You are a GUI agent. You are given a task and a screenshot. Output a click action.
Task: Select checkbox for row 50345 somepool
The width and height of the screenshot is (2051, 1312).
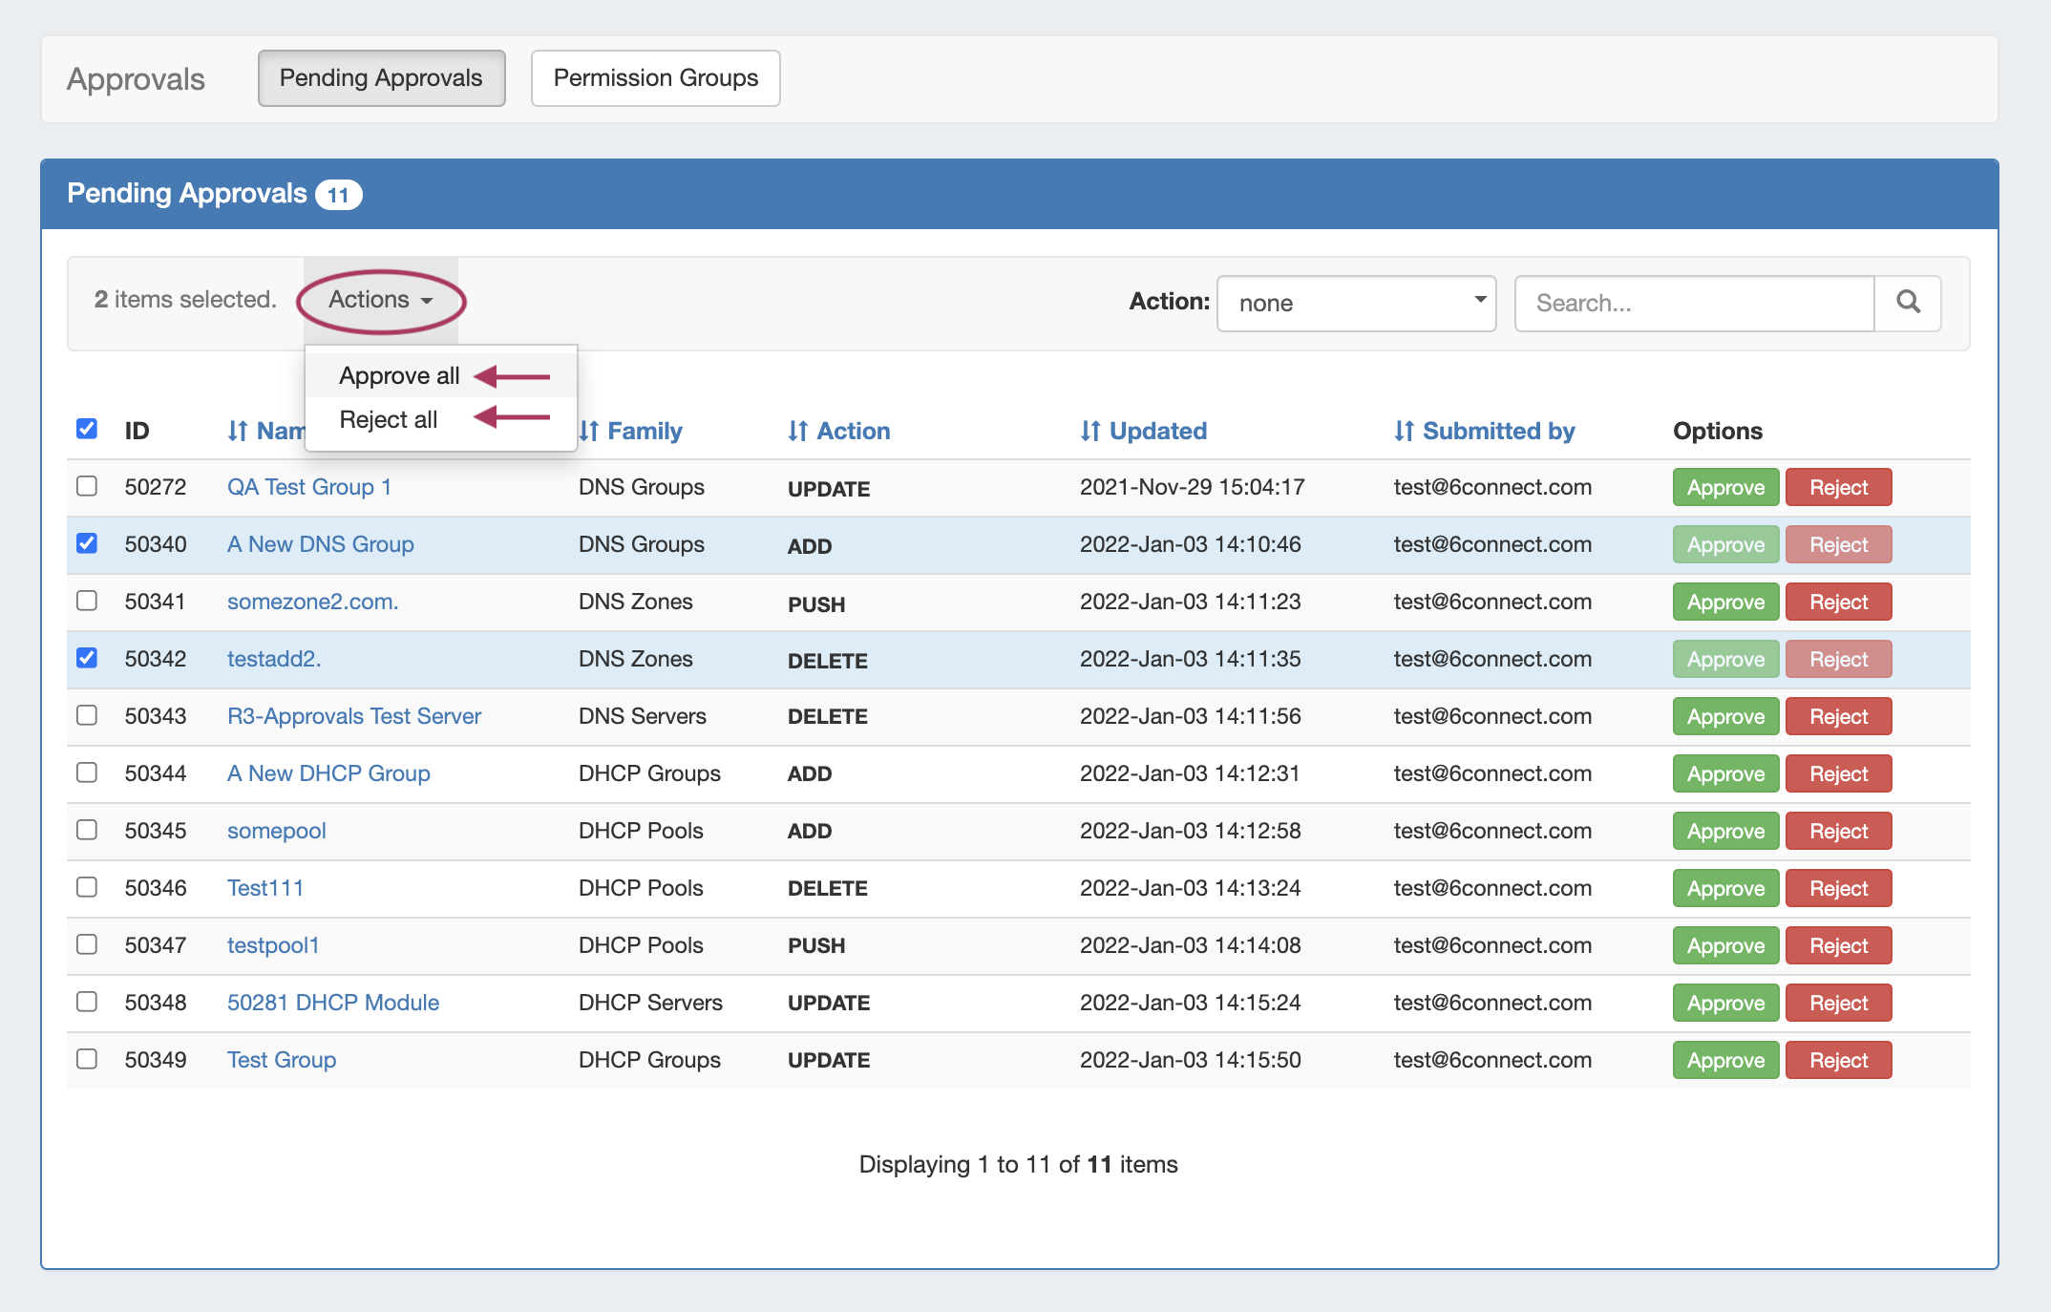tap(87, 830)
